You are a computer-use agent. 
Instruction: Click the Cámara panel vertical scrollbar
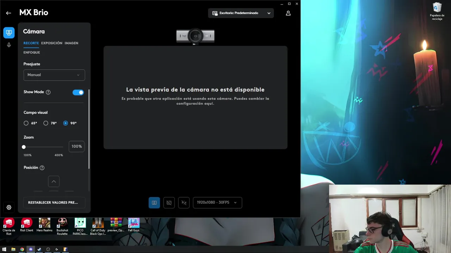[x=89, y=129]
